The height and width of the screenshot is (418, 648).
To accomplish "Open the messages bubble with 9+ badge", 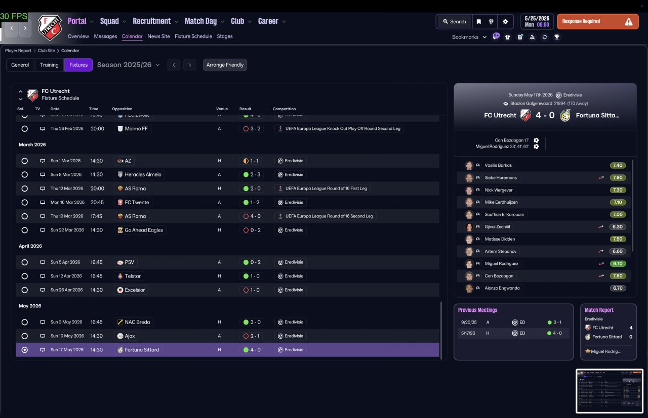I will 496,37.
